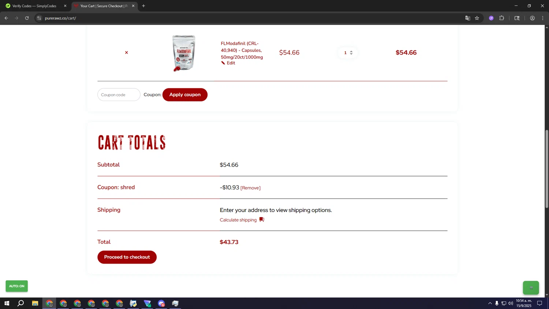The image size is (549, 309).
Task: Open the FLModafinil product thumbnail
Action: [184, 53]
